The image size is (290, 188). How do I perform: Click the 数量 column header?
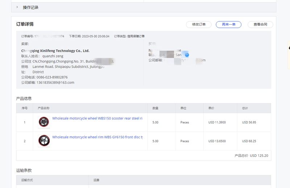155,108
